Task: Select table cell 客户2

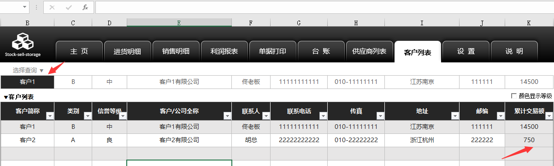Action: coord(27,140)
